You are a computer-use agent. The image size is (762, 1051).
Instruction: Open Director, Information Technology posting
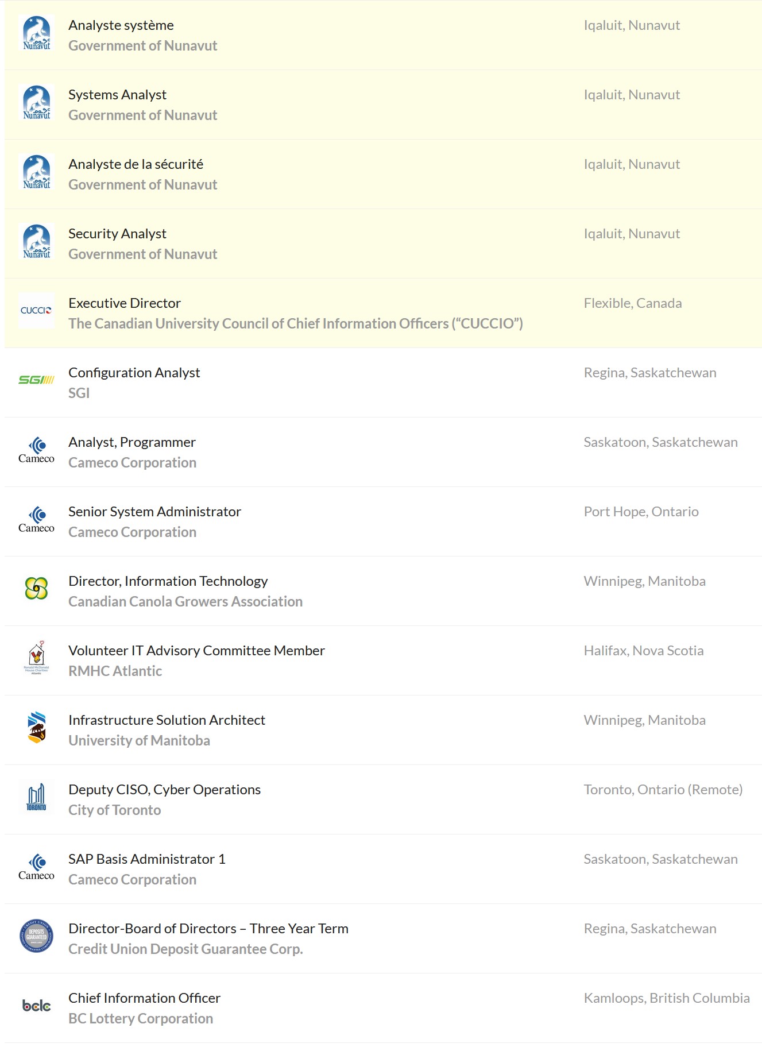[x=168, y=581]
